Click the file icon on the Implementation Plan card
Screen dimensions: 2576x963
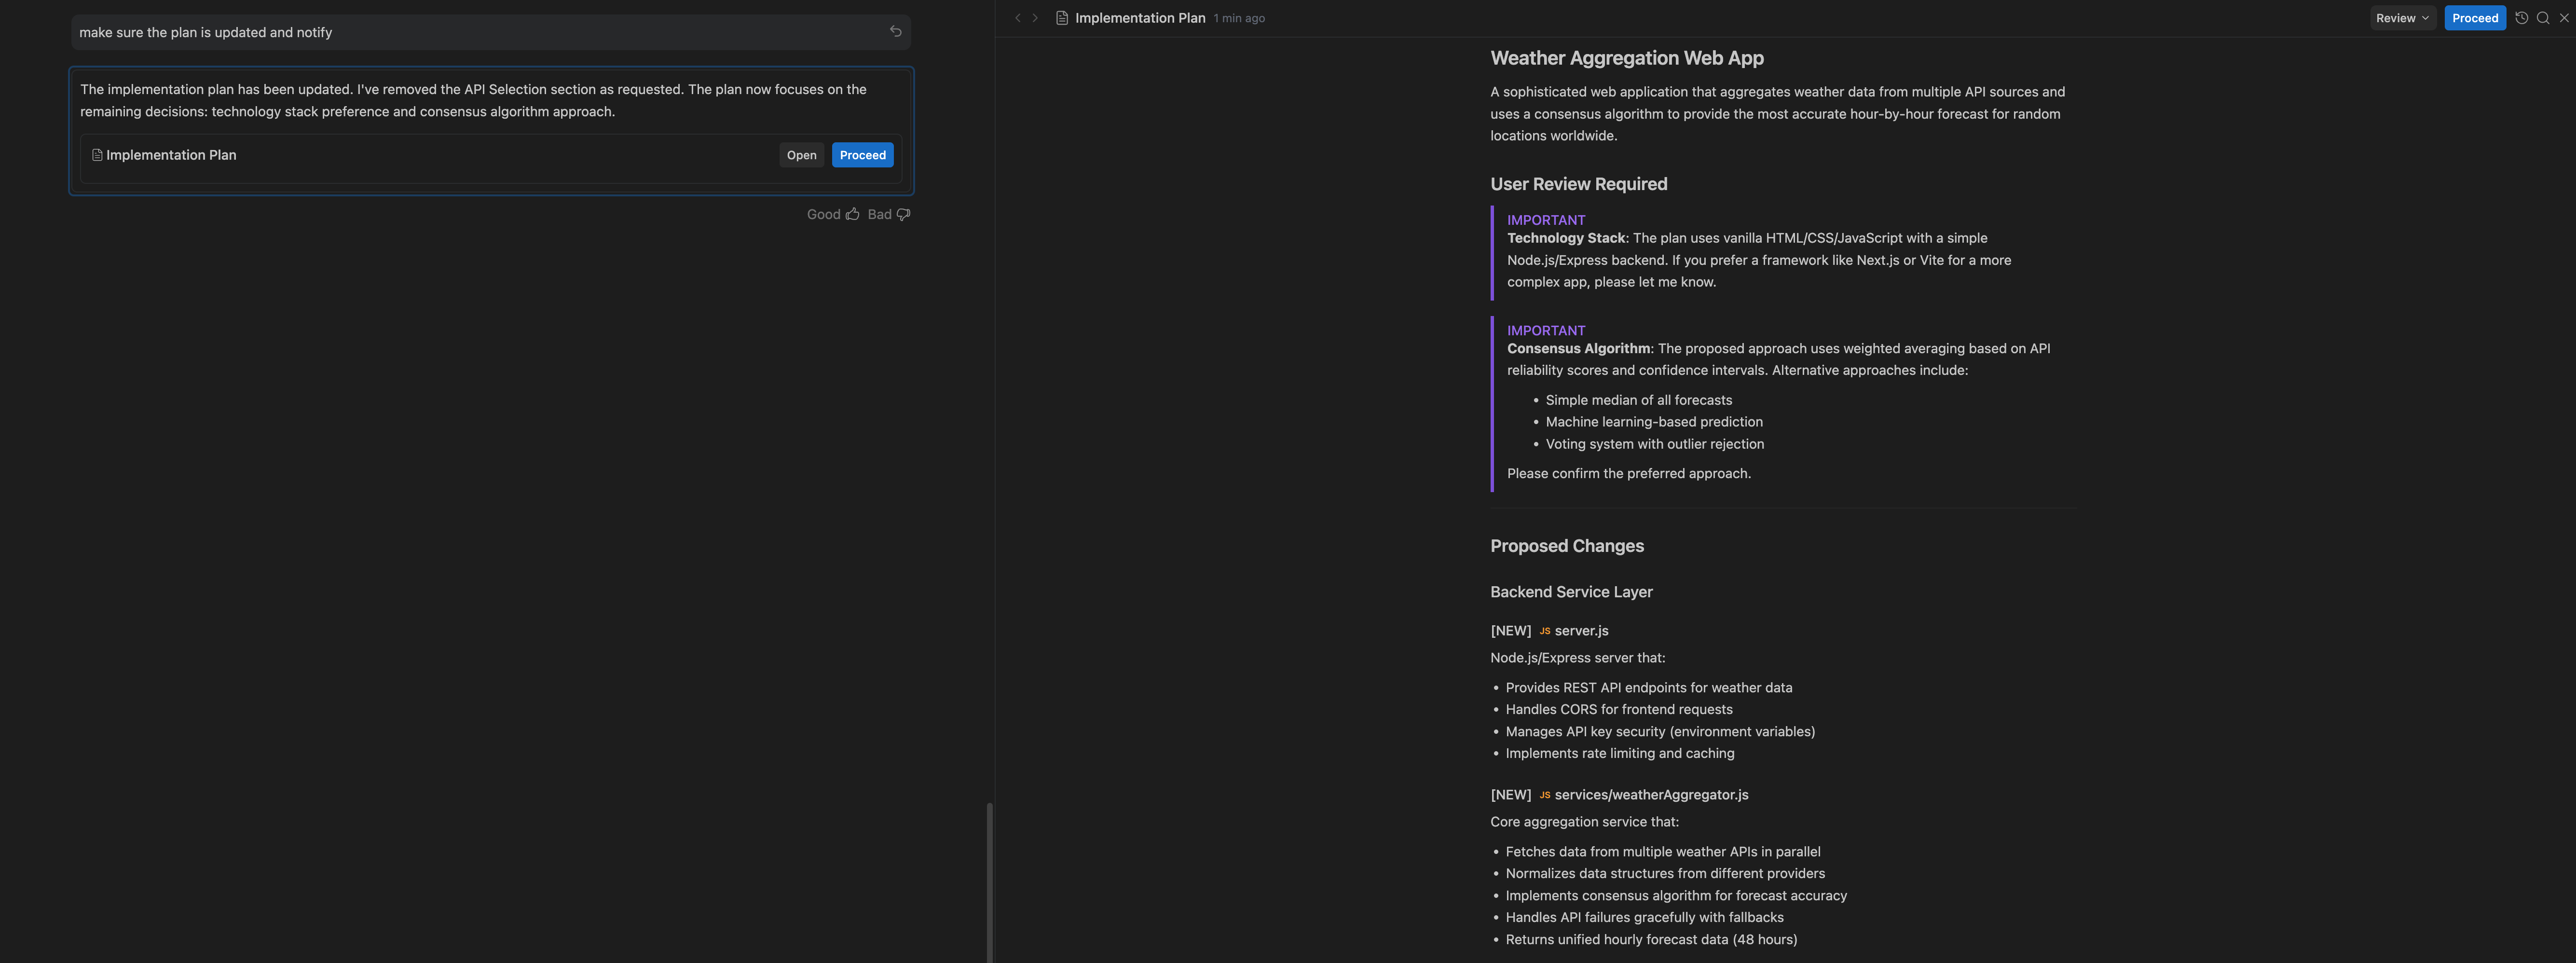point(96,155)
